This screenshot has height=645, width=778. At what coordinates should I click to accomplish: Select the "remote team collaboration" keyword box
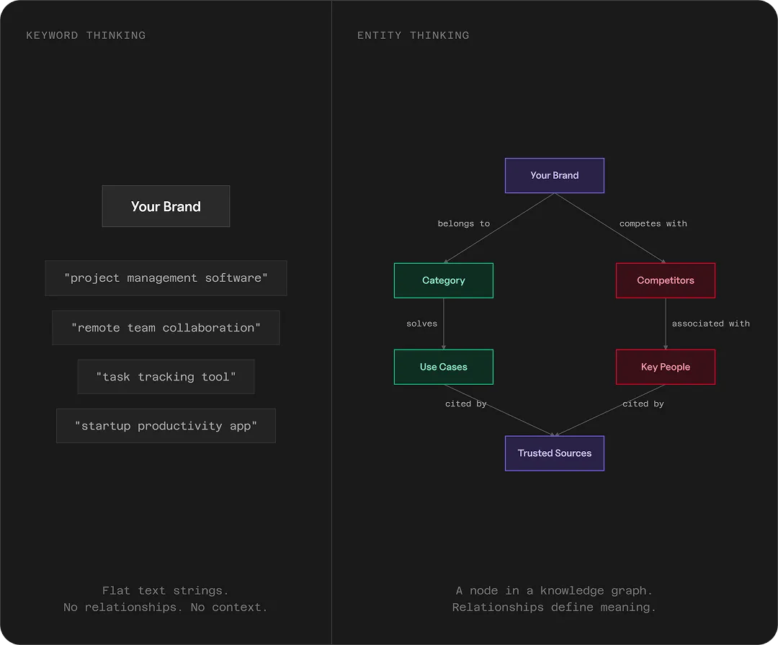tap(166, 328)
